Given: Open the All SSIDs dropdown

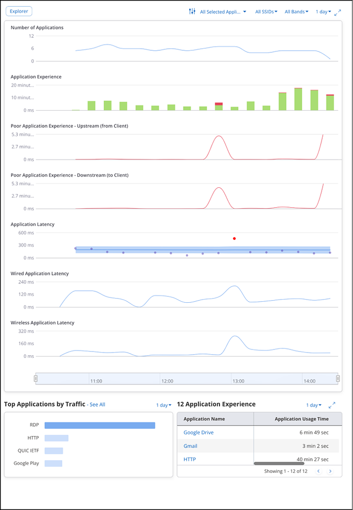Looking at the screenshot, I should (x=266, y=12).
